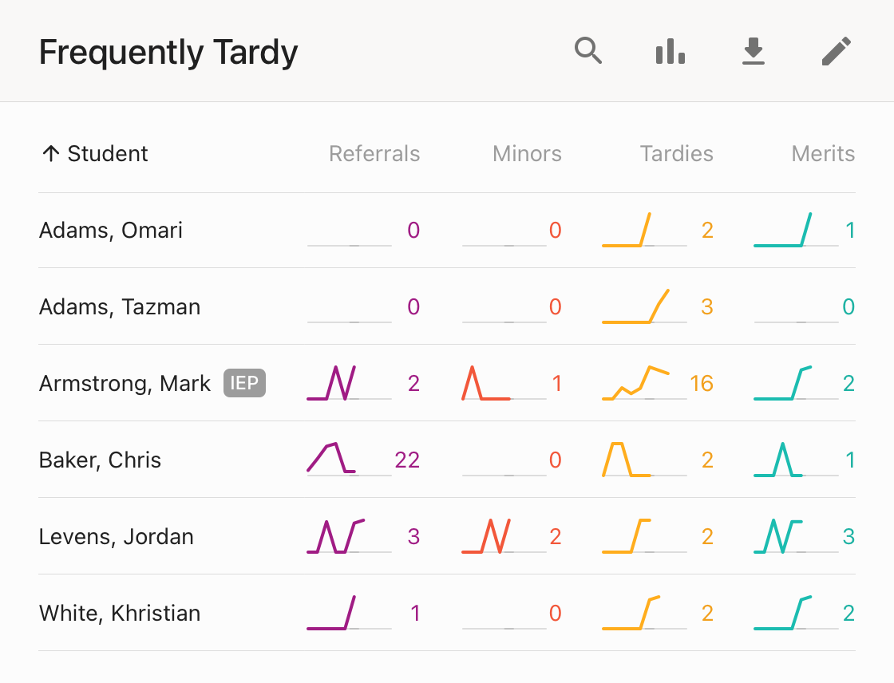Toggle sort arrow beside Student header
Screen dimensions: 894x683
51,154
